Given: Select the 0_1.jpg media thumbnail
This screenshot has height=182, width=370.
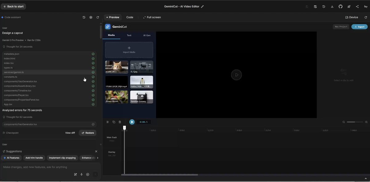Looking at the screenshot, I should pos(142,67).
